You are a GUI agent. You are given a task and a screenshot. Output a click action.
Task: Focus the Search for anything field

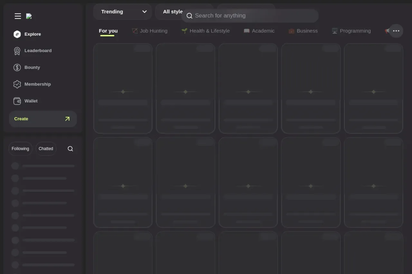pyautogui.click(x=250, y=16)
